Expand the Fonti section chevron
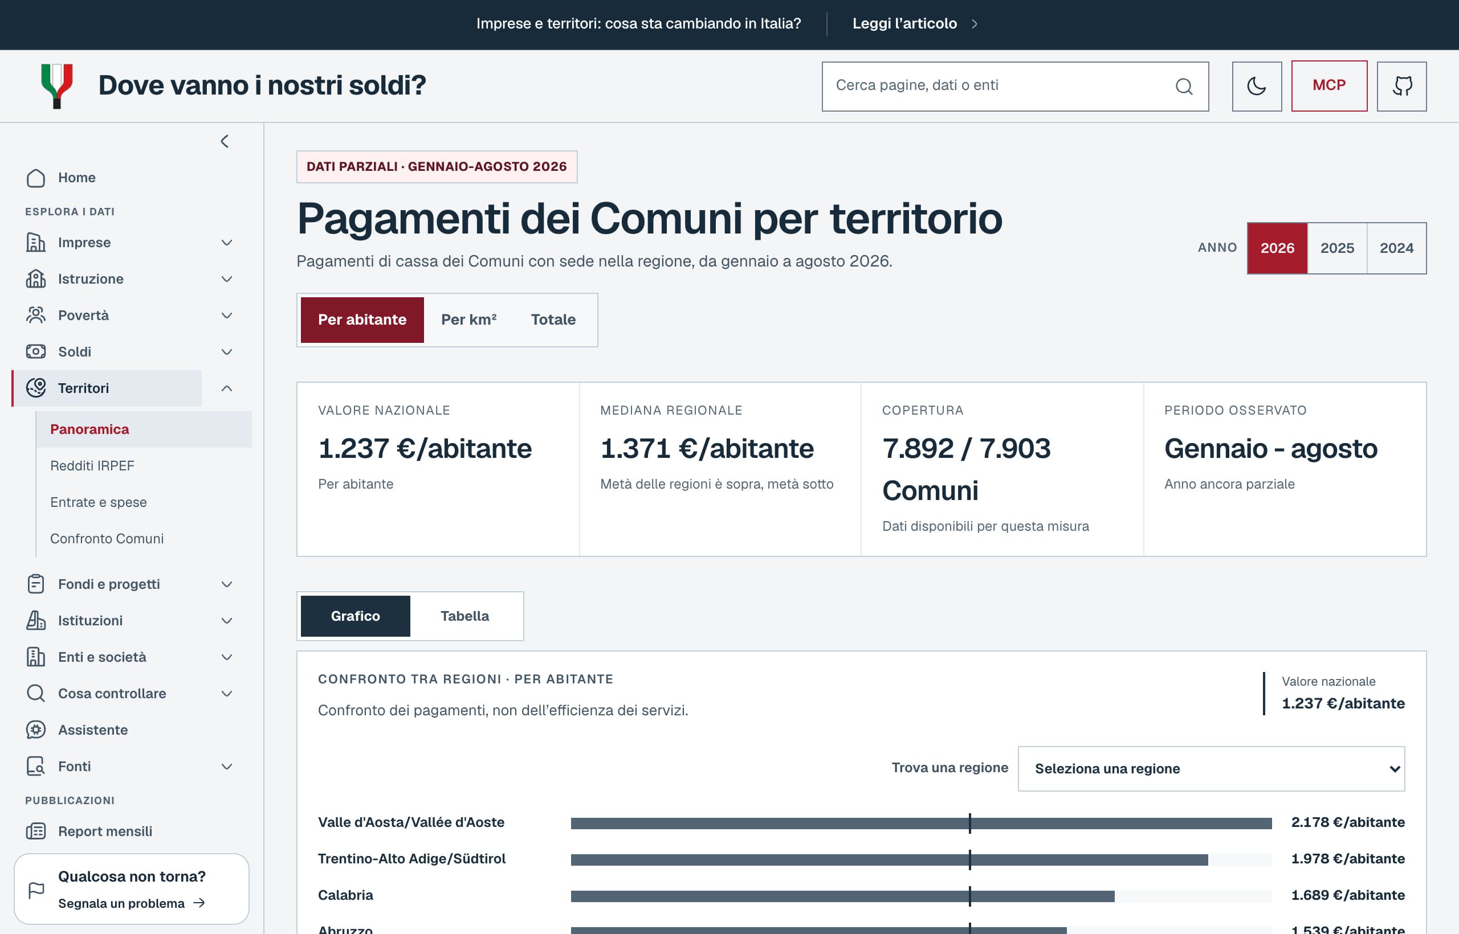Viewport: 1459px width, 934px height. [x=227, y=767]
